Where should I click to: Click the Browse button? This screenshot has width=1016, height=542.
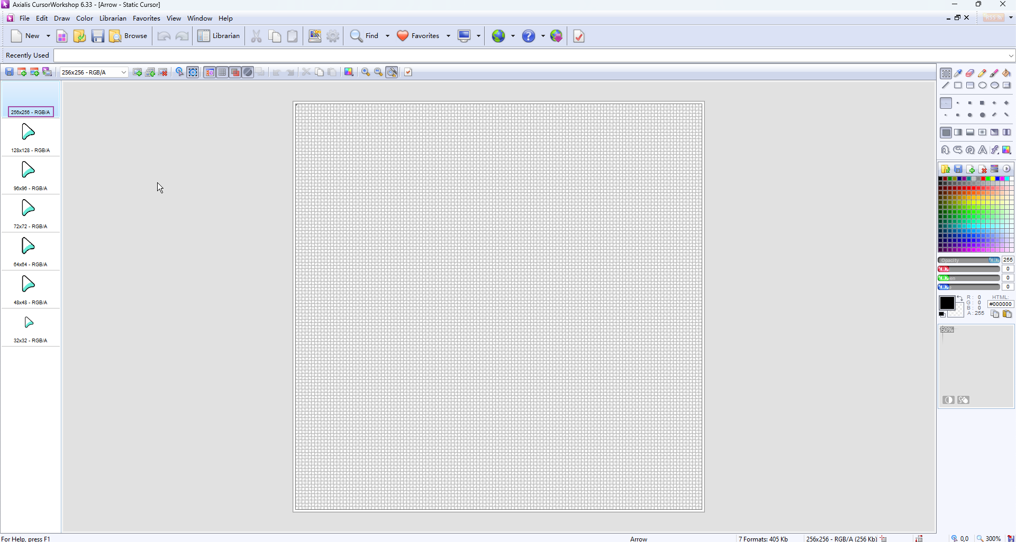pos(128,36)
